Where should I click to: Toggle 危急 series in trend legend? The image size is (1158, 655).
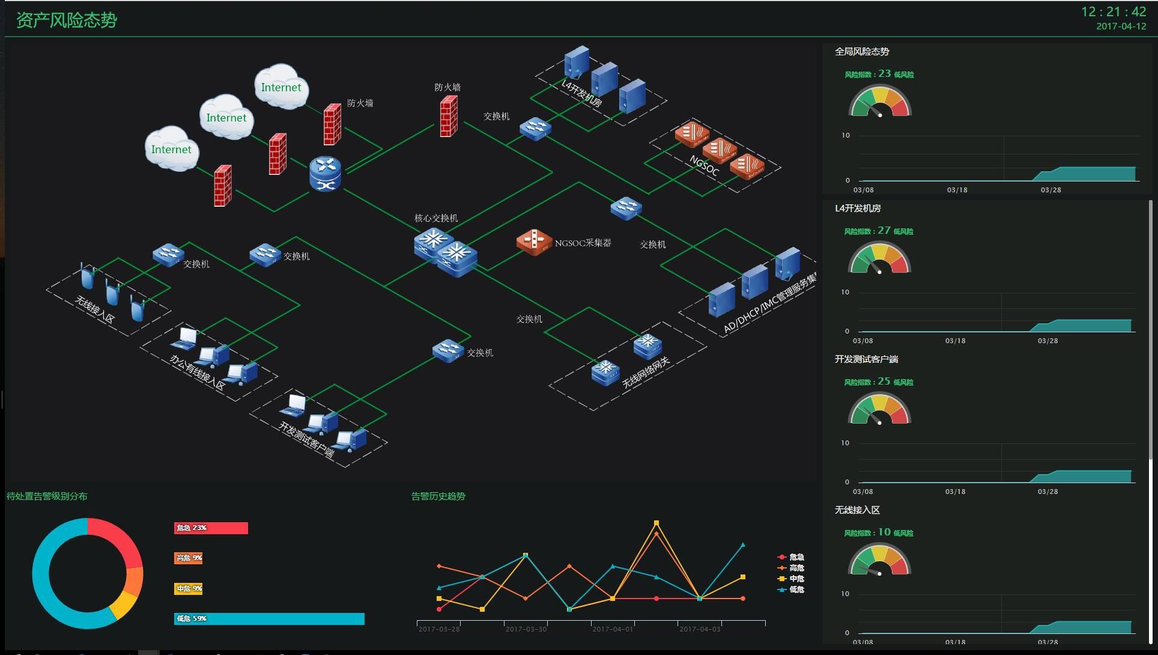(x=790, y=557)
